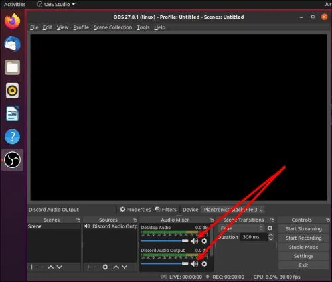Open the Tools menu
The image size is (332, 282).
(143, 27)
